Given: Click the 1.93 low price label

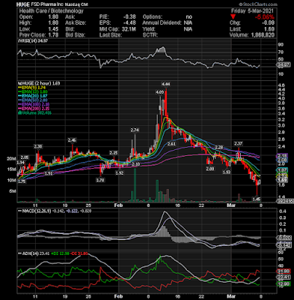Looking at the screenshot, I should click(227, 172).
